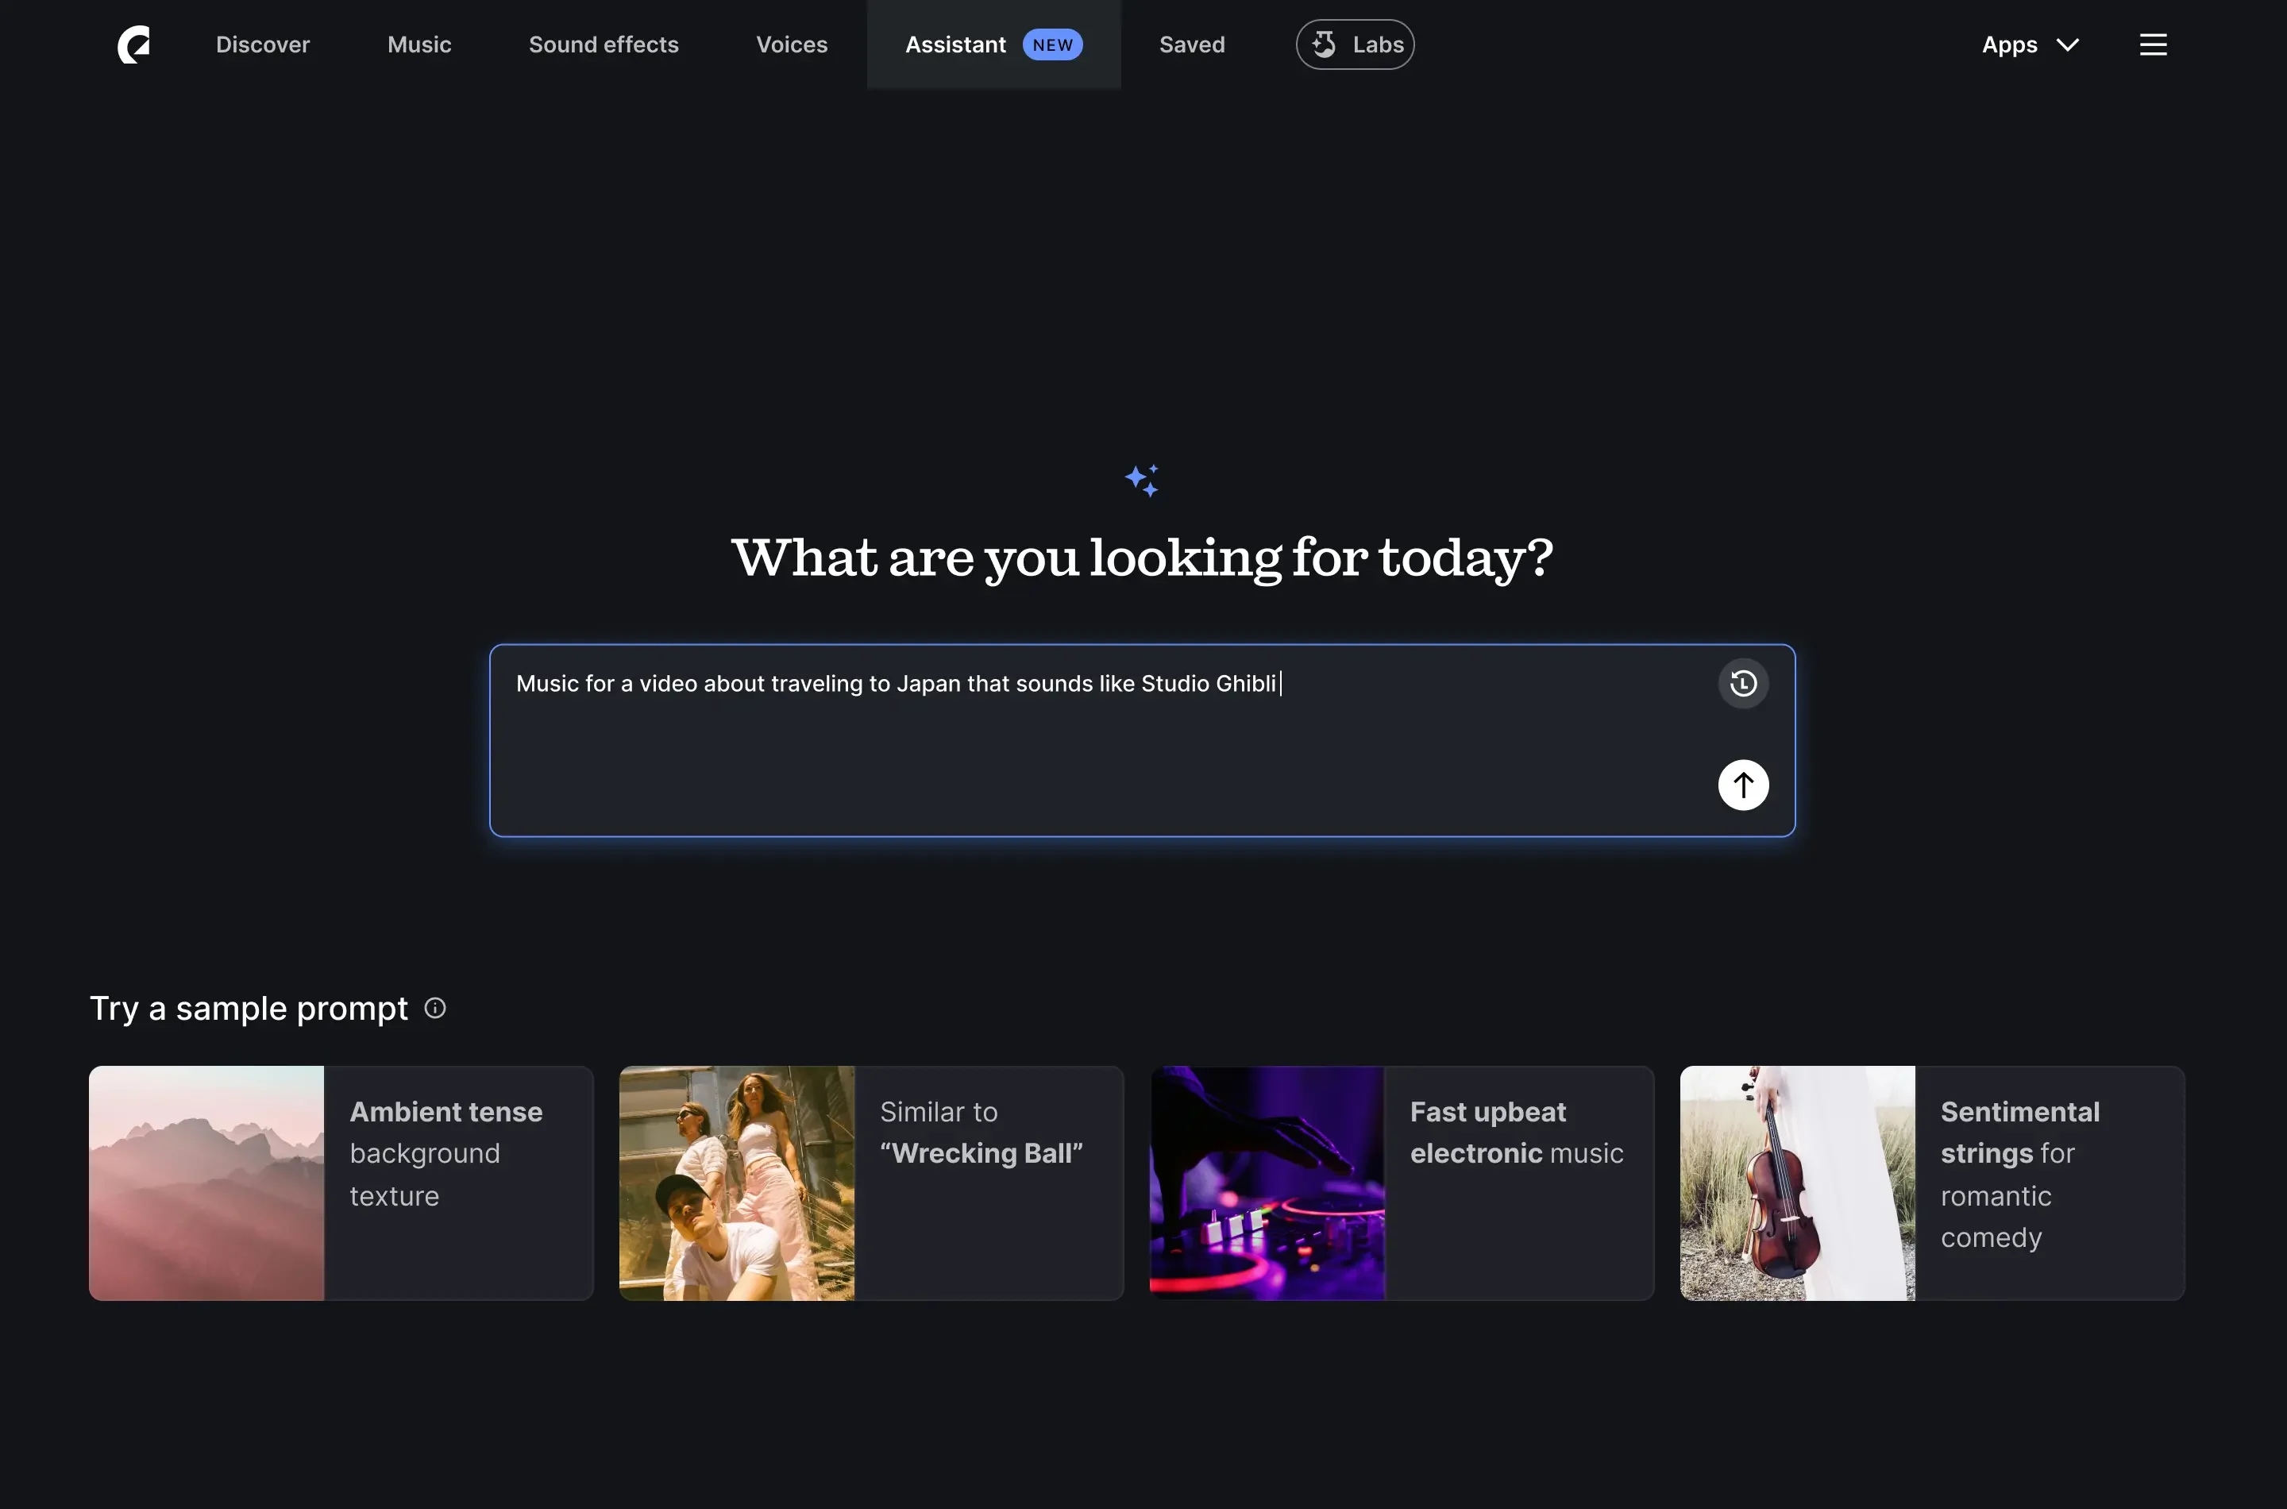
Task: Open the hamburger menu icon
Action: 2152,44
